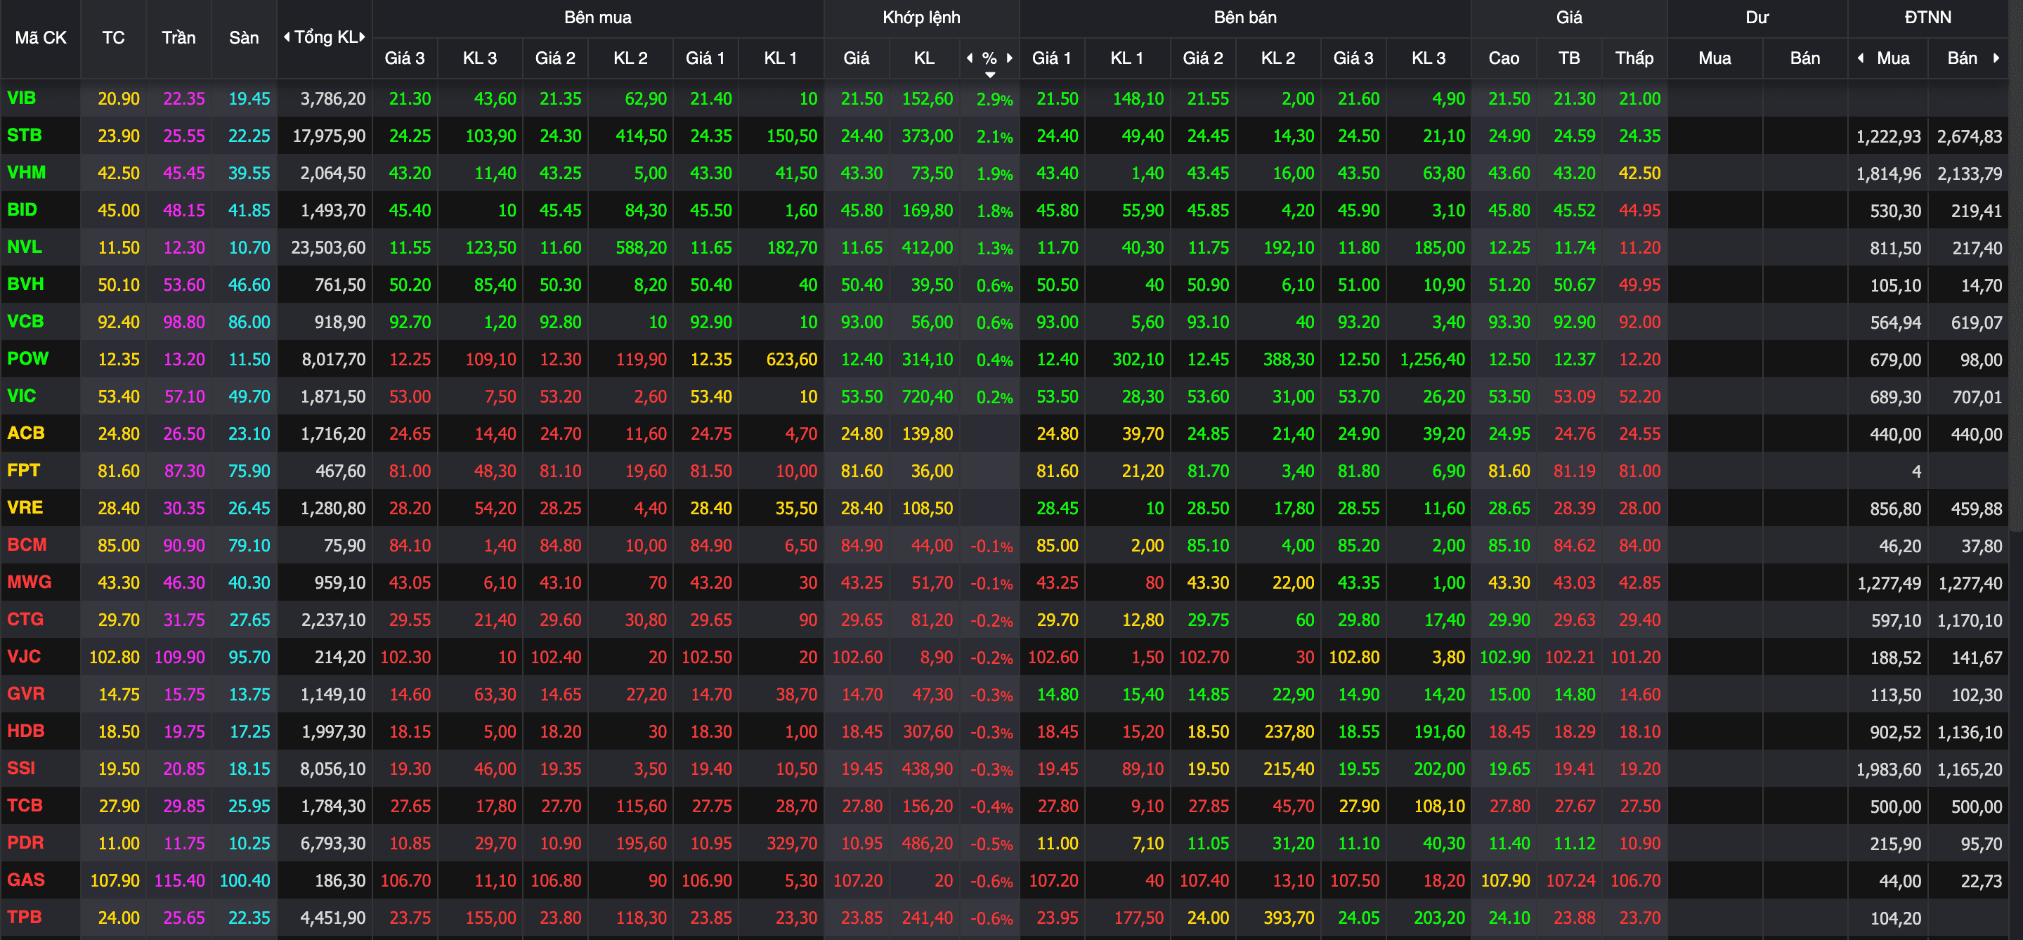The width and height of the screenshot is (2023, 940).
Task: Click the Khớp lệnh group header
Action: pos(921,18)
